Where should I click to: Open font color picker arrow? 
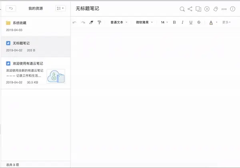click(216, 22)
